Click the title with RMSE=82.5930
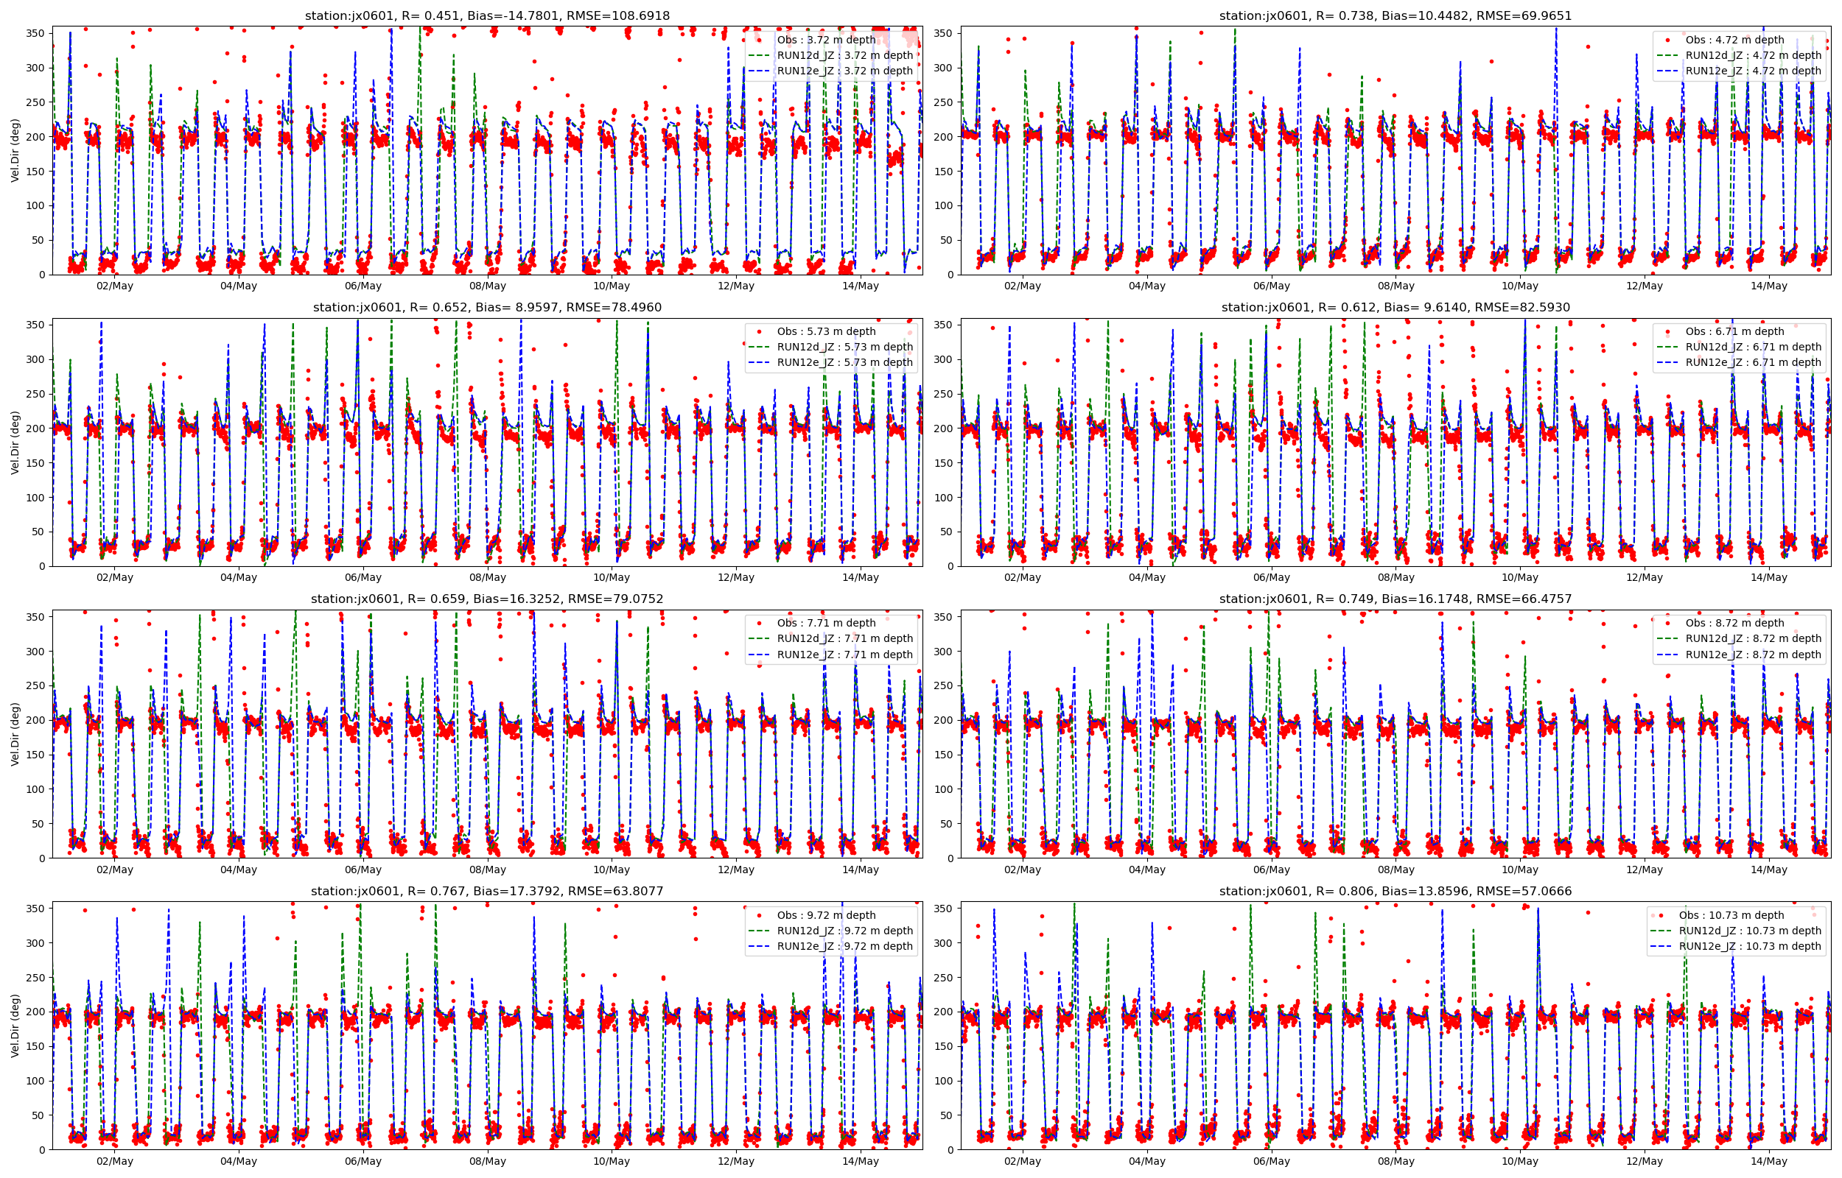The image size is (1842, 1178). coord(1395,308)
